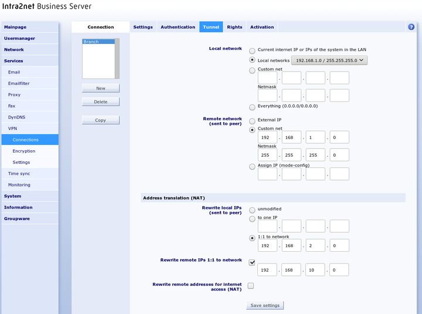The height and width of the screenshot is (314, 422).
Task: Open the Time sync sidebar item
Action: (x=30, y=174)
